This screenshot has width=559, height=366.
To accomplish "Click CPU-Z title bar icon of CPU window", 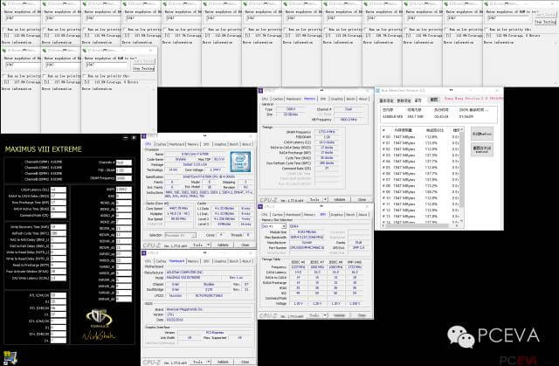I will (146, 135).
